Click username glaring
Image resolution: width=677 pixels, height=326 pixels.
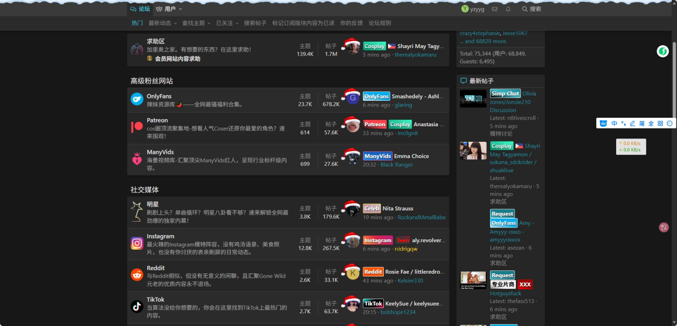(x=403, y=105)
